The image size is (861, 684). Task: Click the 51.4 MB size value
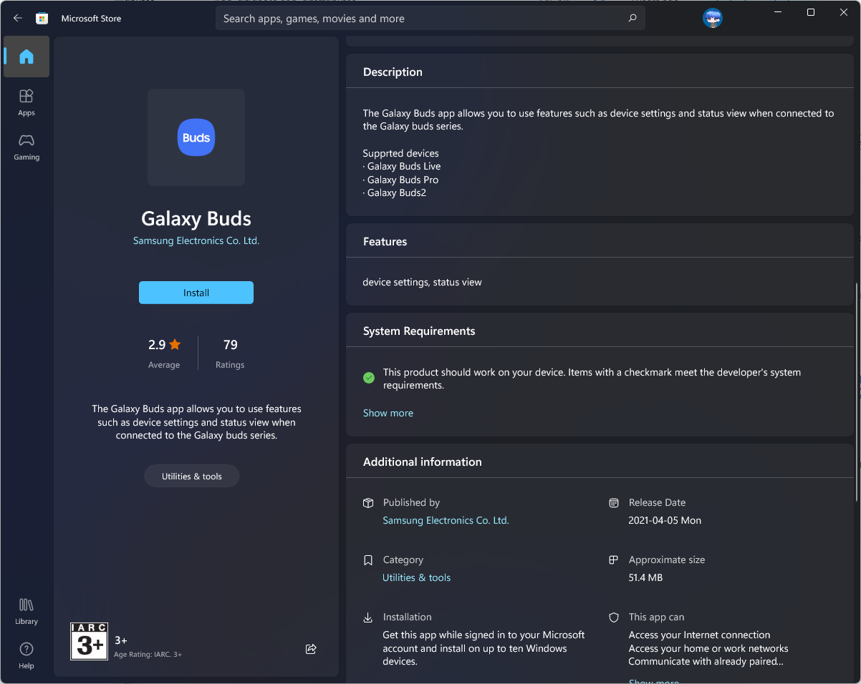(645, 578)
